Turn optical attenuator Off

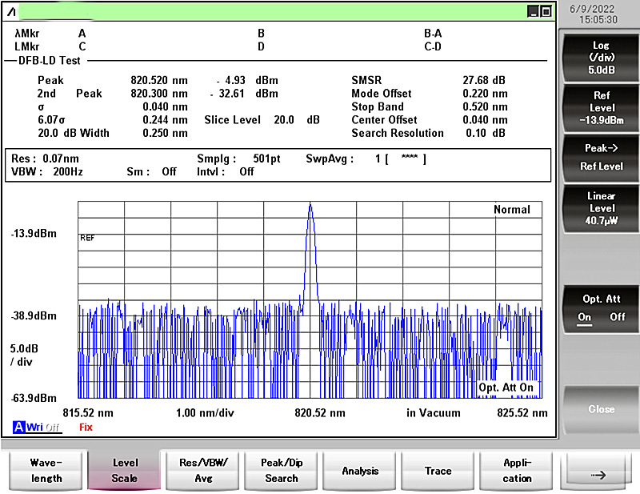617,317
